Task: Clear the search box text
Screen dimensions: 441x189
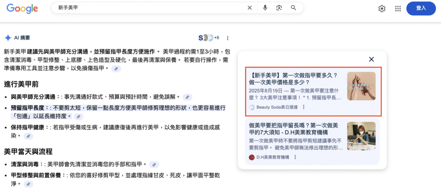Action: (x=249, y=8)
